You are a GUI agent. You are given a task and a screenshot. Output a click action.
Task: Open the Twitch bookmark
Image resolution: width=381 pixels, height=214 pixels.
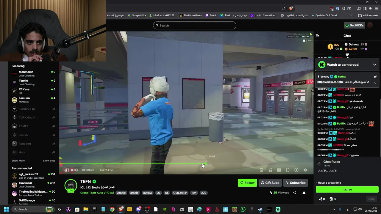coord(211,15)
